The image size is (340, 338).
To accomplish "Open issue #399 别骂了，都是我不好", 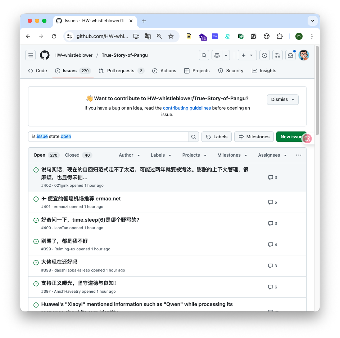I will coord(64,241).
